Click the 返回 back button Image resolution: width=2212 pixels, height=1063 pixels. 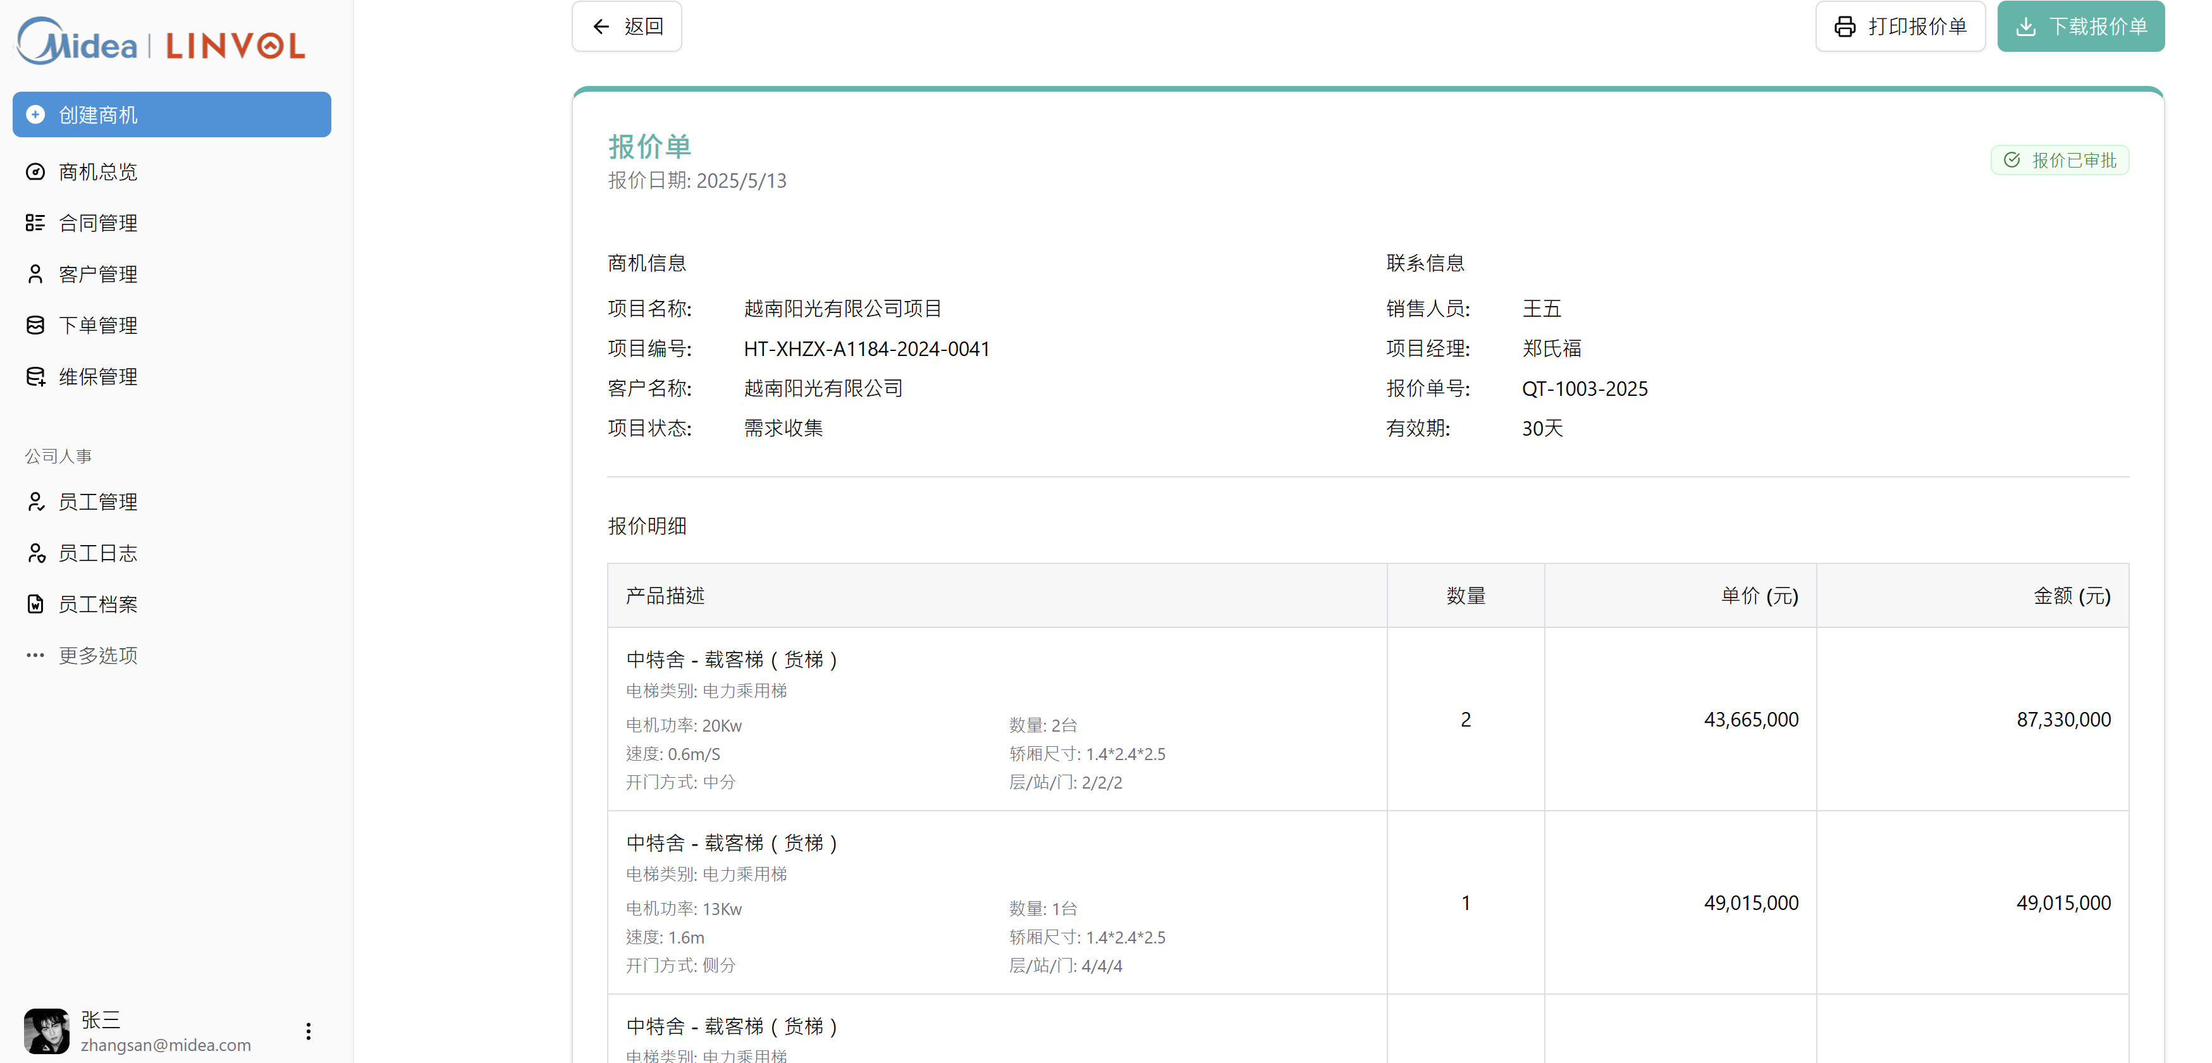click(627, 27)
